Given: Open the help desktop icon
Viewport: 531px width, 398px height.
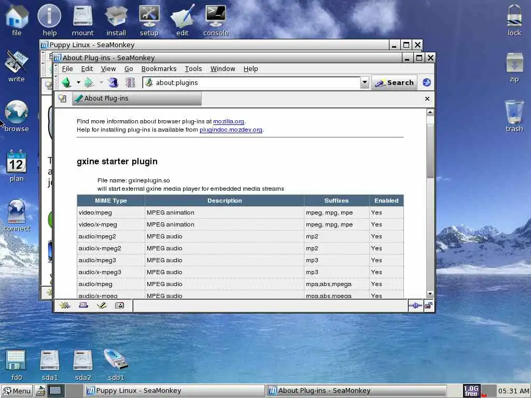Looking at the screenshot, I should [49, 21].
